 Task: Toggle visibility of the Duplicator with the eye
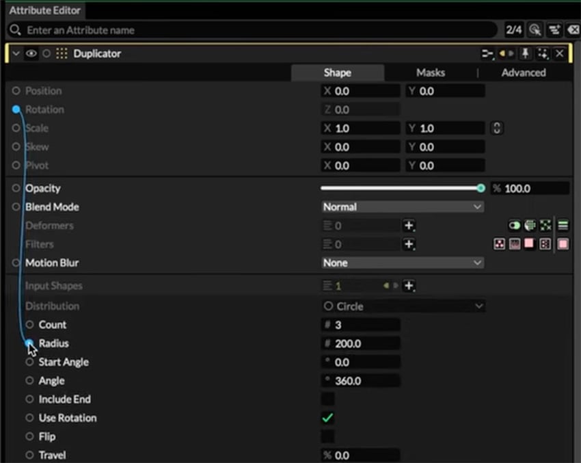tap(30, 53)
